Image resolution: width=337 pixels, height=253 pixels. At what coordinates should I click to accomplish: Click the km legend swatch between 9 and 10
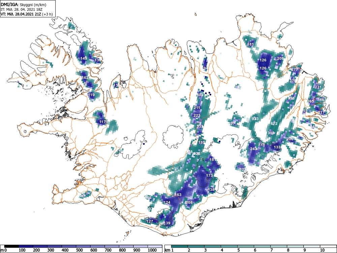[x=312, y=246]
